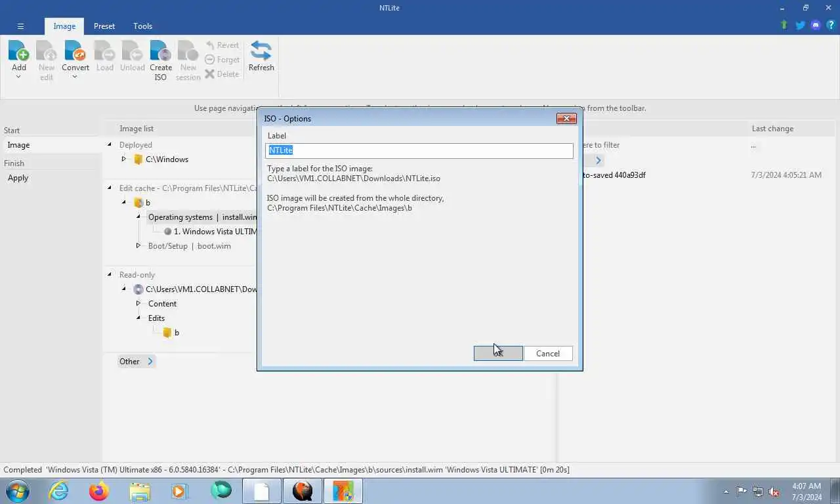Expand the Boot/Setup boot.wim node
Viewport: 840px width, 504px height.
(138, 245)
